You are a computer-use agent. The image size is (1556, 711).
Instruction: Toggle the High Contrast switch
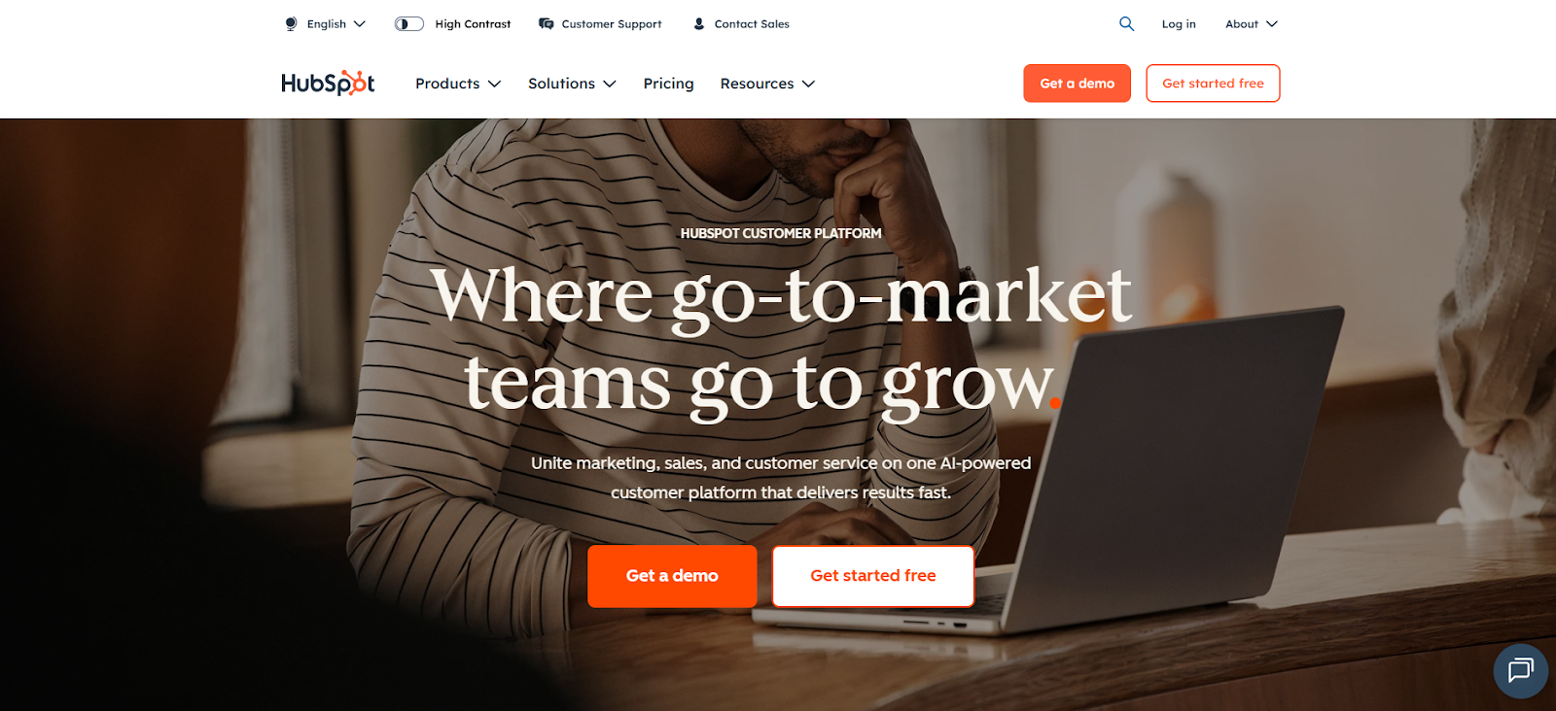point(409,23)
